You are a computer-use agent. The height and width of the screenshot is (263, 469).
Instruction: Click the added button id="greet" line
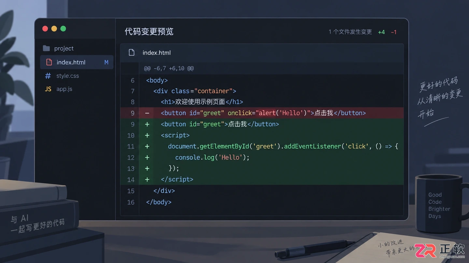[262, 124]
